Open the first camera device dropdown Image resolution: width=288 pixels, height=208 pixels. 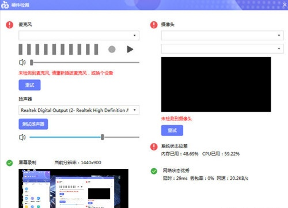point(222,35)
